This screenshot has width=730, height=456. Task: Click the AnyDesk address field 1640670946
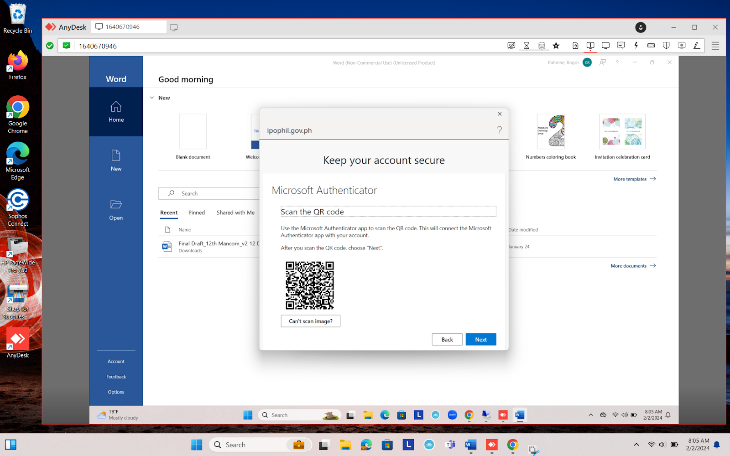tap(292, 46)
